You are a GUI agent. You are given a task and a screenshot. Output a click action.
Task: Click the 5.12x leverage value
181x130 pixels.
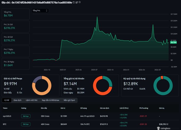[19, 92]
